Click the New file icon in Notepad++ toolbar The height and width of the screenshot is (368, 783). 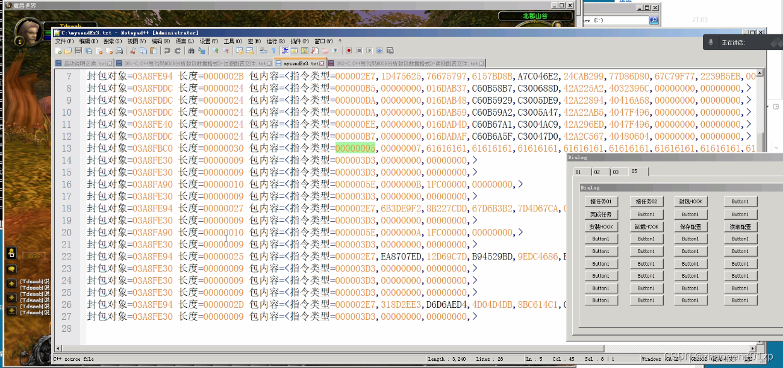pos(58,51)
